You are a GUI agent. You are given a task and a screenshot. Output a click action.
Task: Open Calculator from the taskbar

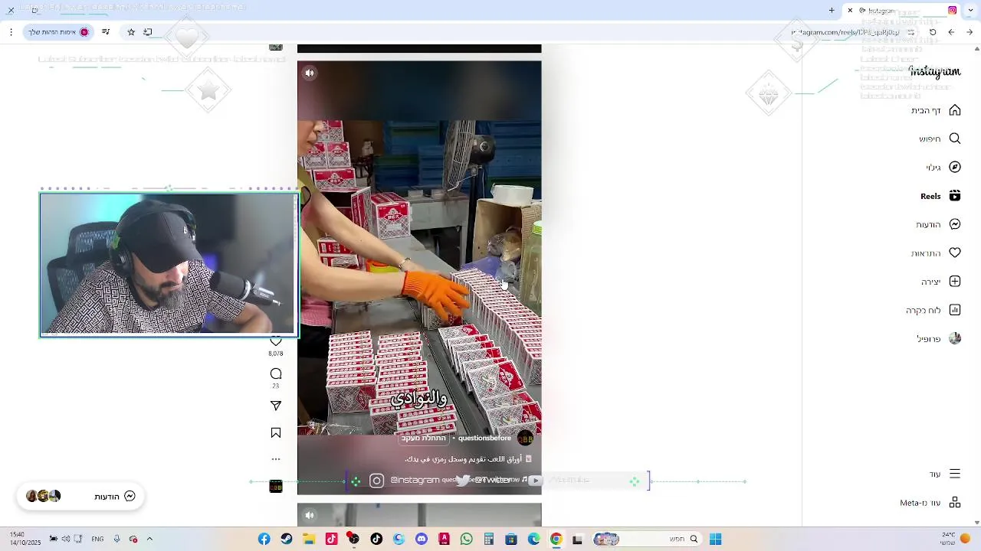(x=488, y=540)
